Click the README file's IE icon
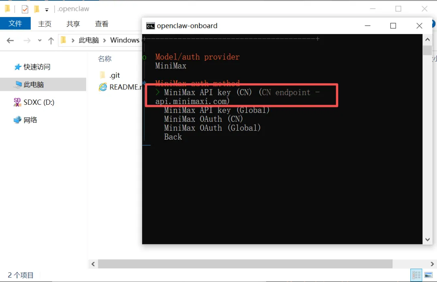This screenshot has width=437, height=282. [x=102, y=87]
